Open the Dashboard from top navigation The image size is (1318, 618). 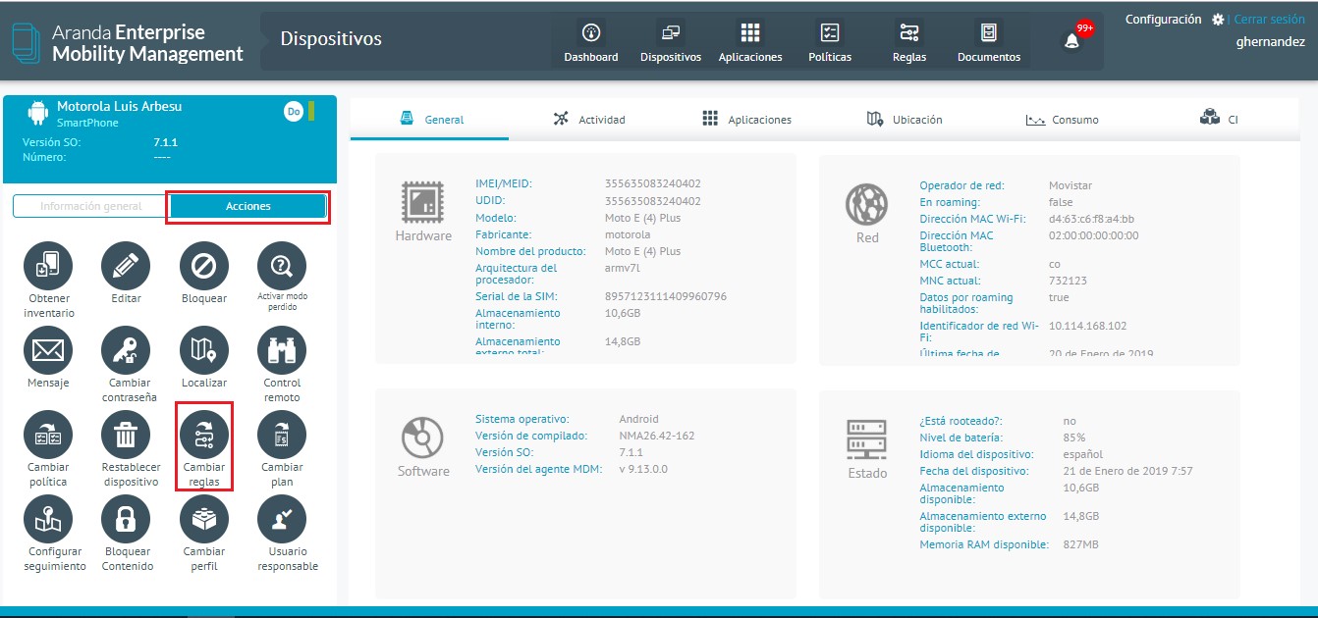coord(591,42)
